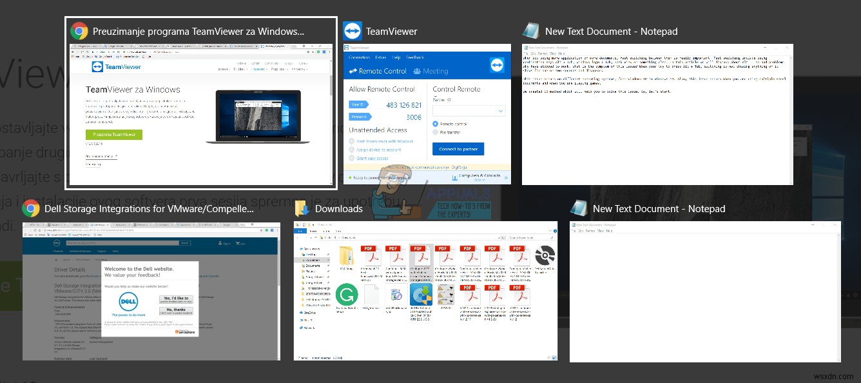Click green Preuzmite TeamViewer download button
This screenshot has width=861, height=383.
[x=114, y=135]
